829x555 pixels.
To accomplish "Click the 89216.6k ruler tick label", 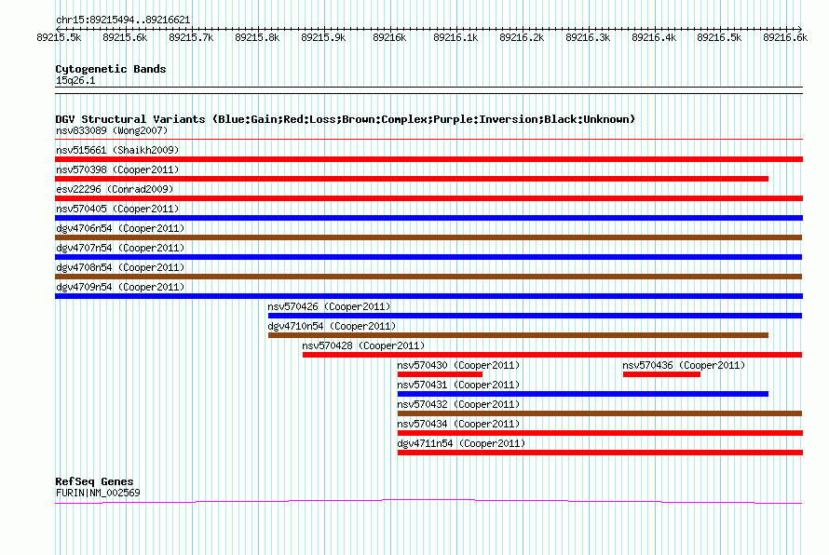I will click(x=785, y=38).
